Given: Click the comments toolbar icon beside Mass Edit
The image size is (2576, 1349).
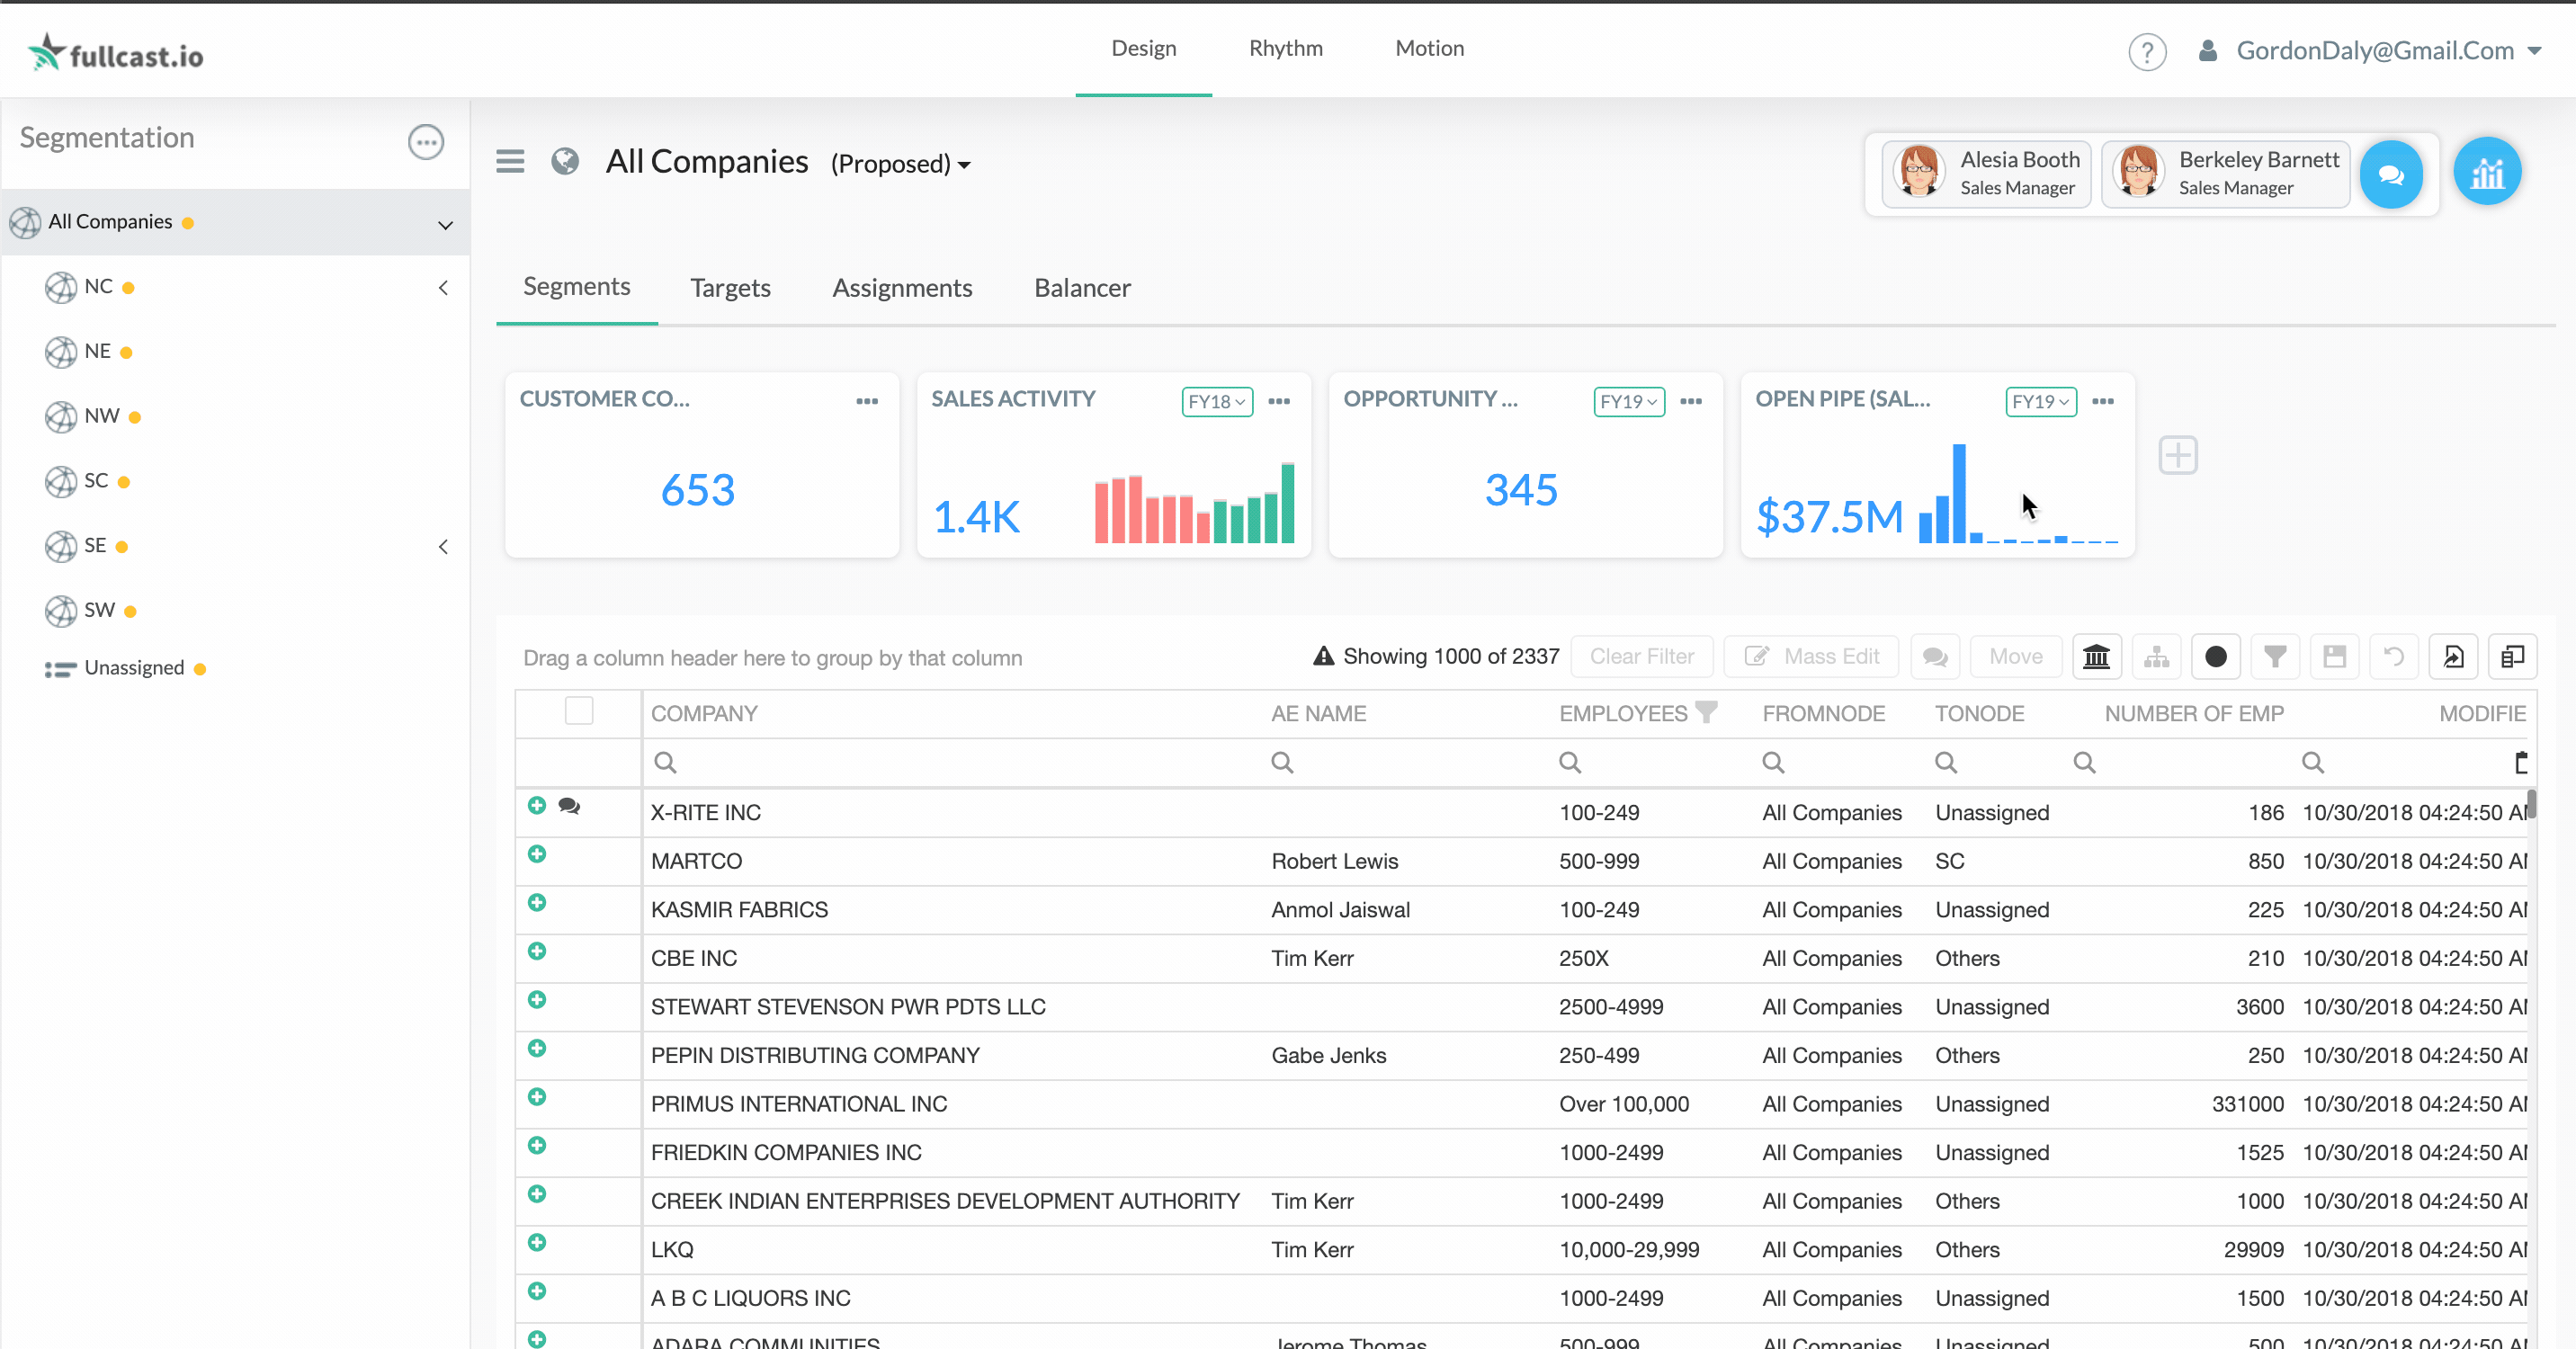Looking at the screenshot, I should pyautogui.click(x=1935, y=657).
